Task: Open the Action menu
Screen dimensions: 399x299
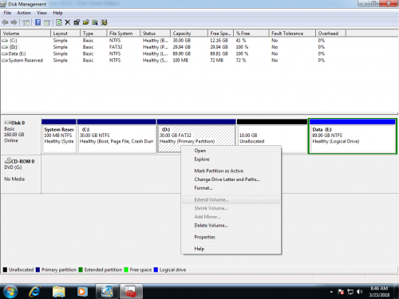Action: (x=24, y=13)
